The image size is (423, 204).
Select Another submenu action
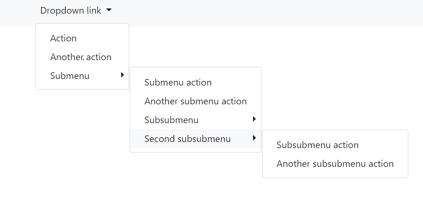(x=195, y=101)
